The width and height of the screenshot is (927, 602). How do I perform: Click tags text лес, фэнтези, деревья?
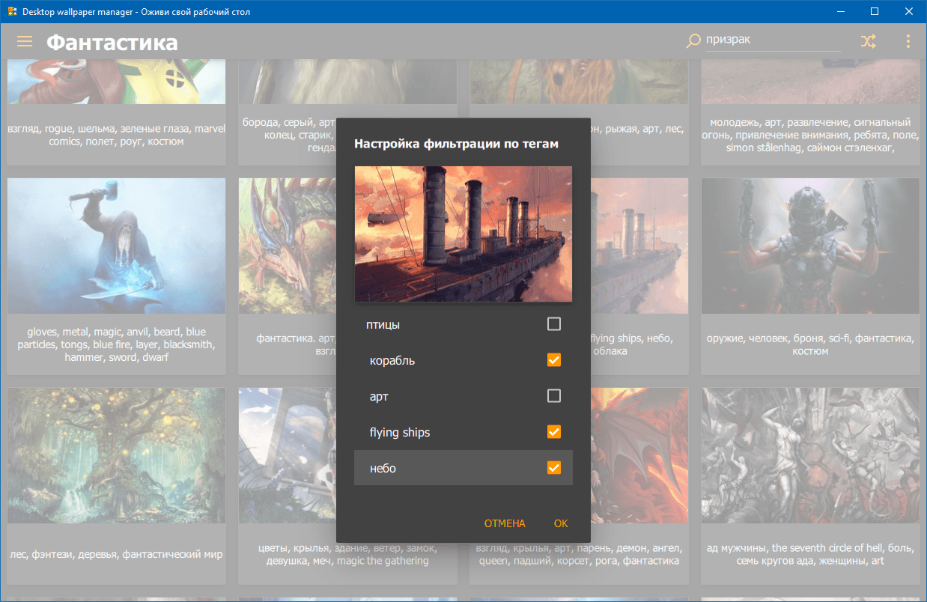click(x=117, y=555)
